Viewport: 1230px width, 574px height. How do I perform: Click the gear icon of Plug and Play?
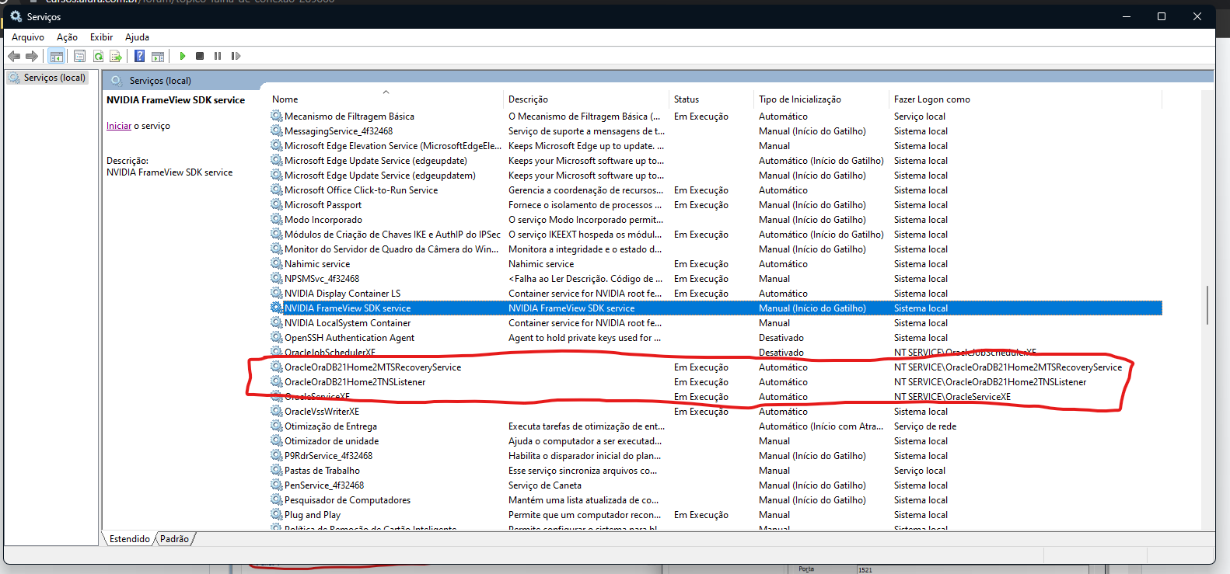point(277,515)
